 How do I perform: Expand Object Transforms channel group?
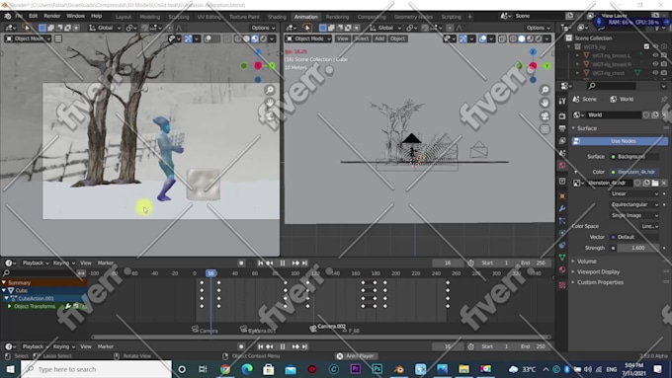click(10, 307)
